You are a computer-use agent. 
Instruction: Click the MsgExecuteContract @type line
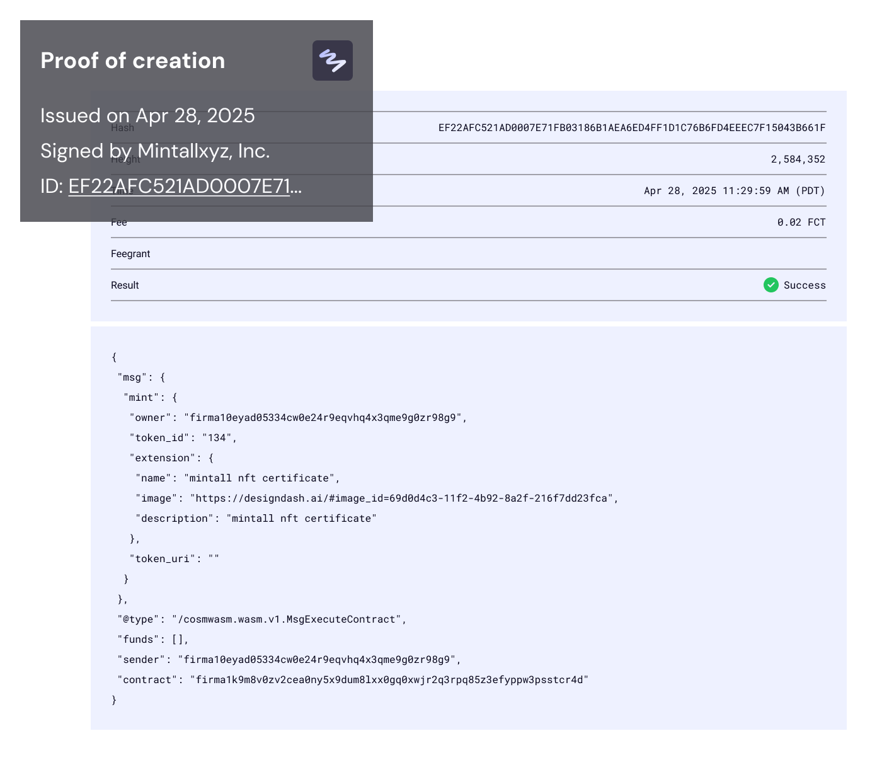pyautogui.click(x=262, y=619)
